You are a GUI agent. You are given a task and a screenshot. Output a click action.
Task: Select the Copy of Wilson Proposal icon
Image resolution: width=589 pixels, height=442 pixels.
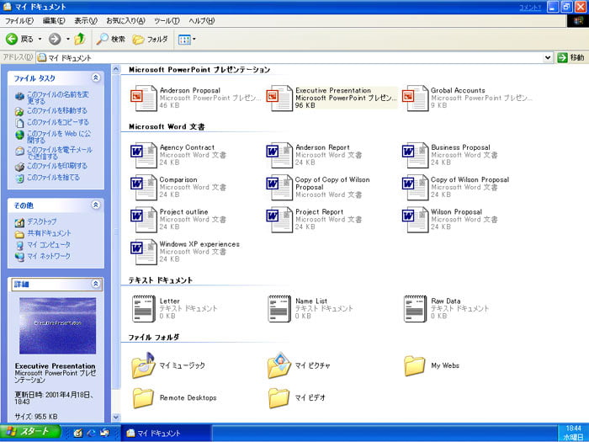(x=415, y=187)
